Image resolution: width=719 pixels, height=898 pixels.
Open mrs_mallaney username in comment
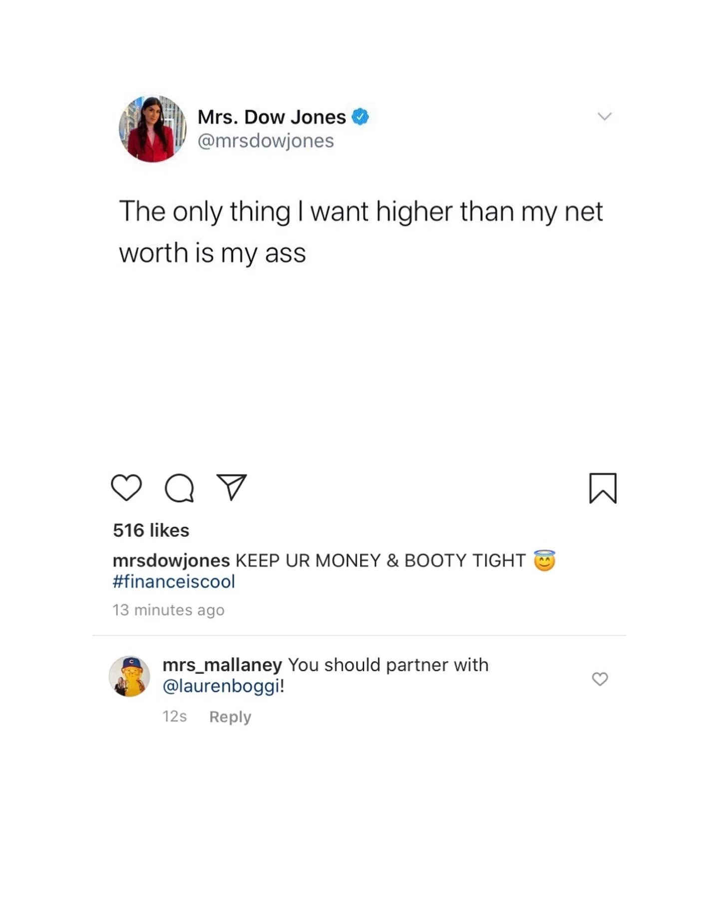point(222,666)
